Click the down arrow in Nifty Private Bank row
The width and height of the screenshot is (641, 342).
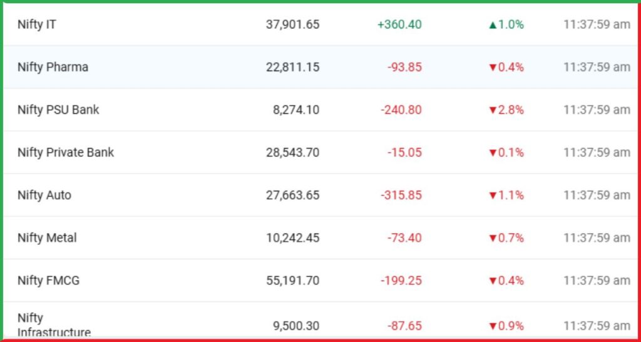[x=492, y=153]
